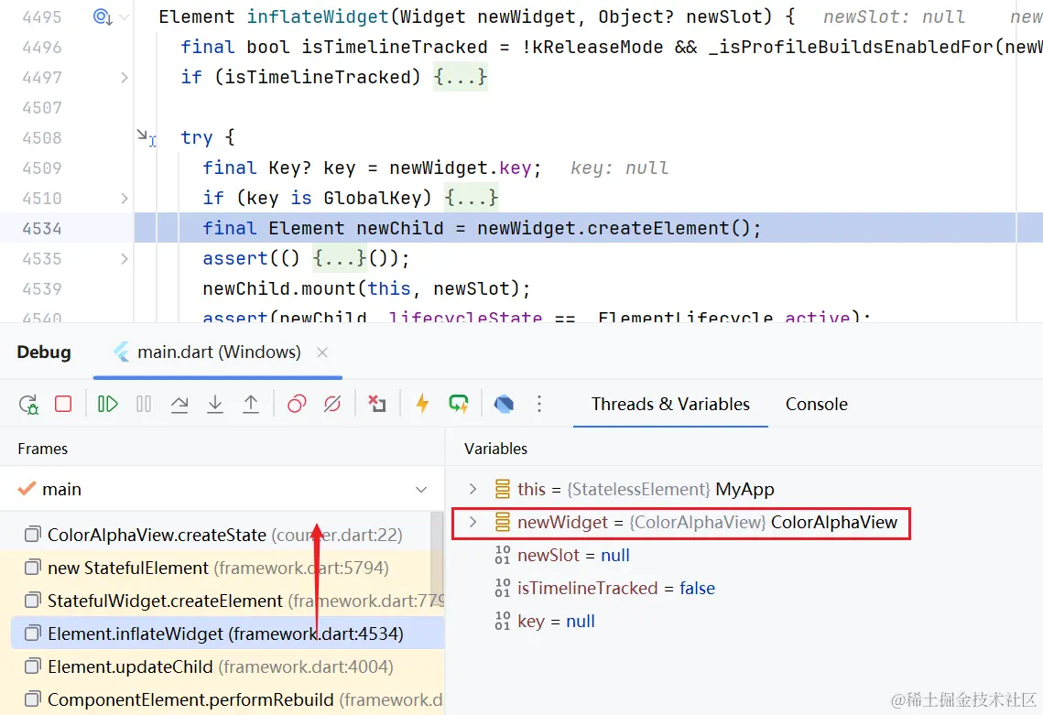Click the override gutter icon at line 4495
The width and height of the screenshot is (1043, 715).
click(102, 16)
